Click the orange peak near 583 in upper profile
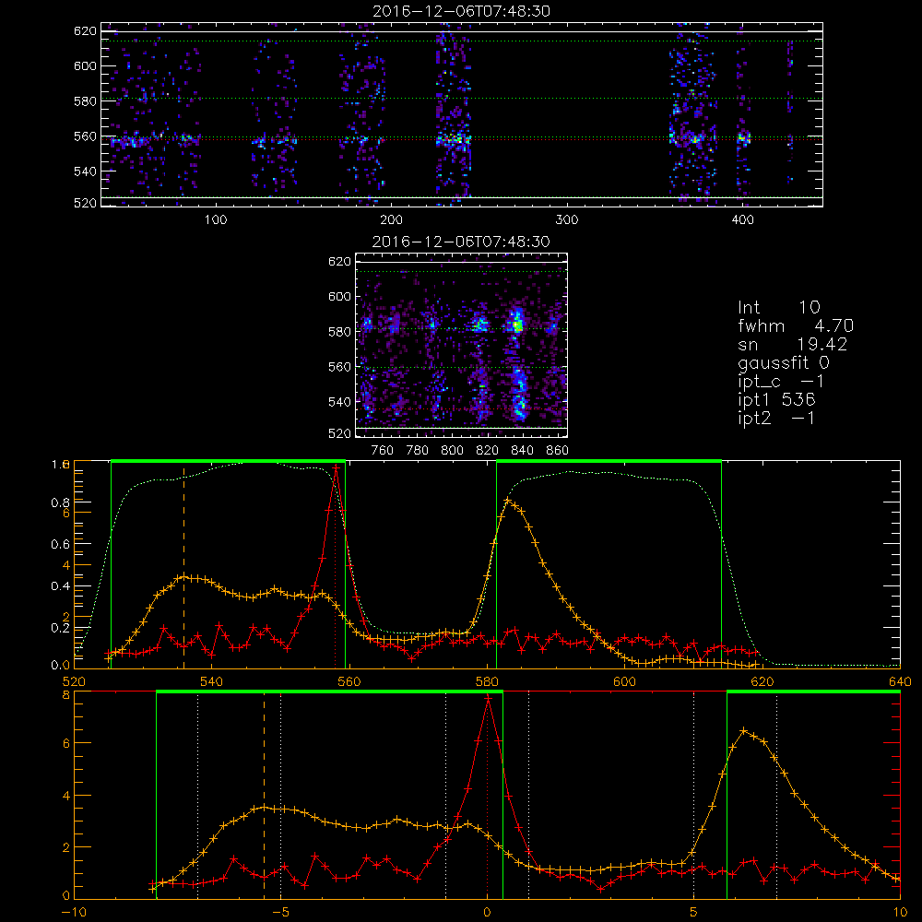The height and width of the screenshot is (922, 922). click(508, 501)
